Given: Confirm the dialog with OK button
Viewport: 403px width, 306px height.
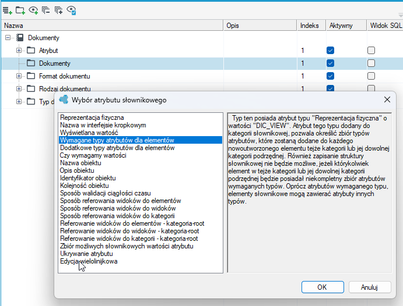Looking at the screenshot, I should point(323,287).
